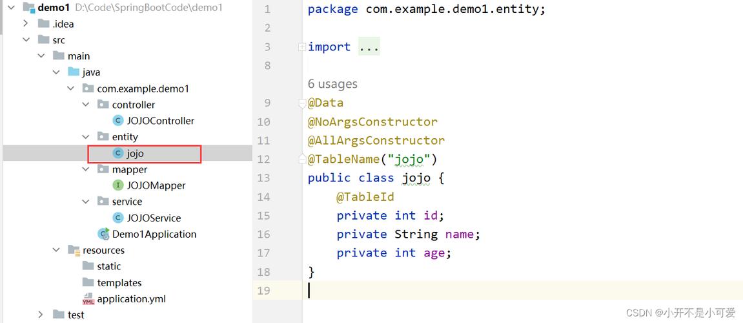
Task: Click the main folder icon
Action: (59, 56)
